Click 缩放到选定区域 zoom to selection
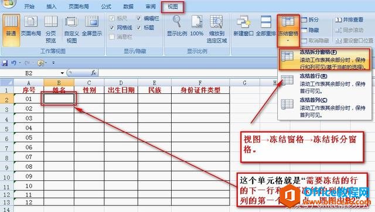Image resolution: width=375 pixels, height=212 pixels. (x=217, y=29)
